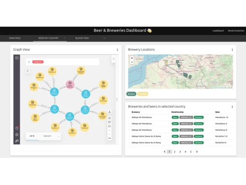Click Brewery chip in Rochefort 8 row

pyautogui.click(x=199, y=143)
